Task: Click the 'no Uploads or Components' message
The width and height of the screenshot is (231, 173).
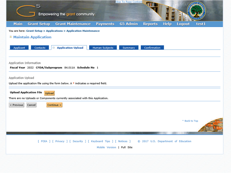Action: pos(58,98)
